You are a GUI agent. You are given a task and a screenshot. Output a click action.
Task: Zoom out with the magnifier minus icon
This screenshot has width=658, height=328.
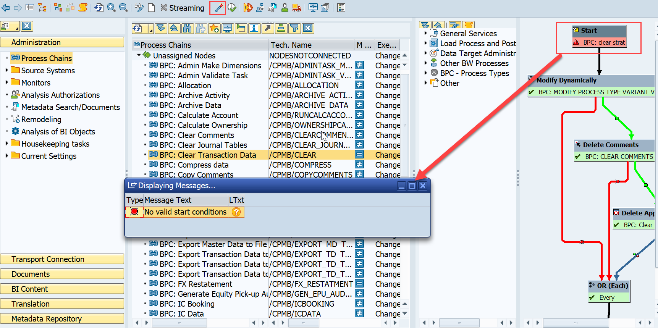click(123, 8)
